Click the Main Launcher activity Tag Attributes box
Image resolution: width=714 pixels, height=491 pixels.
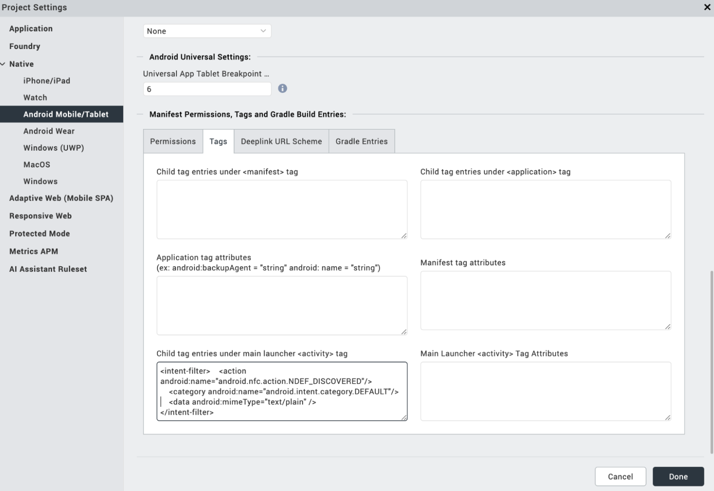click(x=545, y=391)
